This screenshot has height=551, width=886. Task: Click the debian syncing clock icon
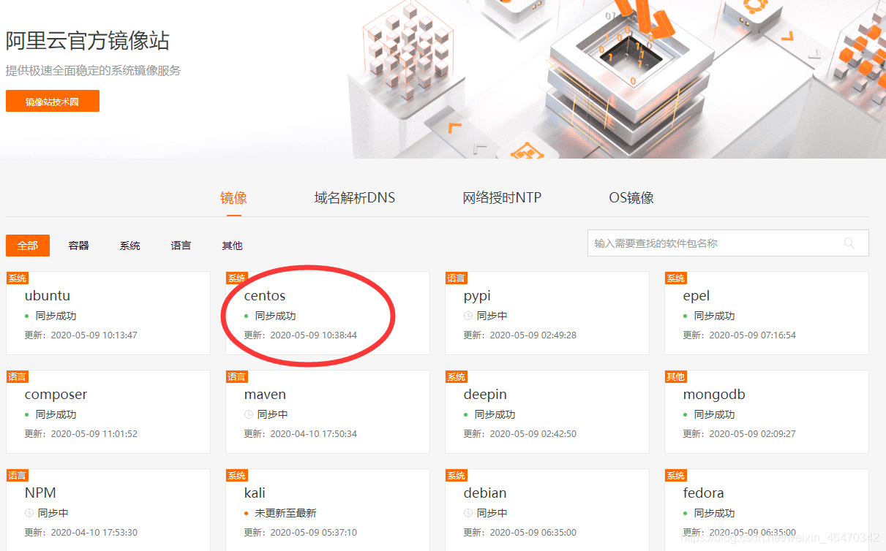point(468,513)
